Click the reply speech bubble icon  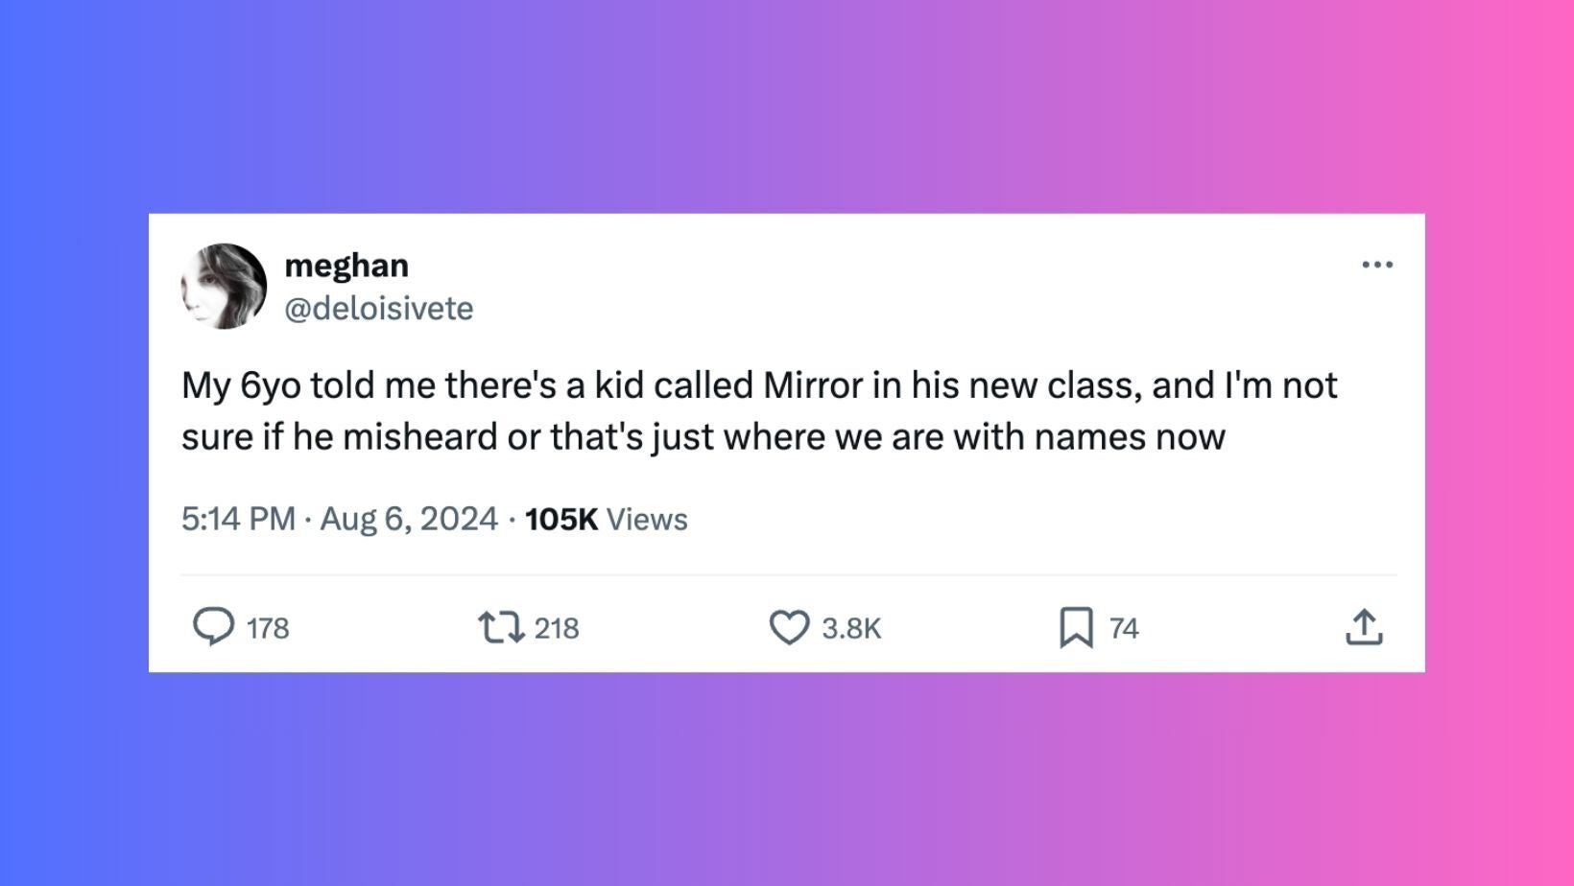tap(213, 627)
